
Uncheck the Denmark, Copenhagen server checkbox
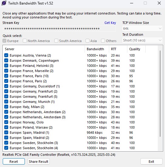[6, 61]
